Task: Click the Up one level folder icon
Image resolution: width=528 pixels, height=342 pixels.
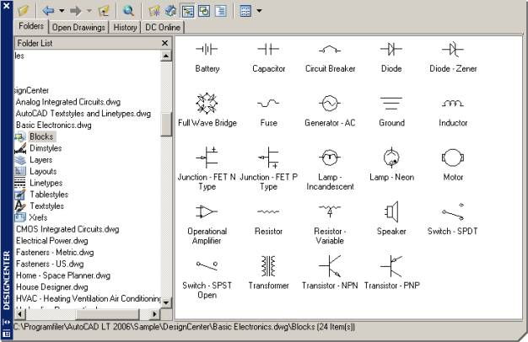Action: click(x=104, y=11)
